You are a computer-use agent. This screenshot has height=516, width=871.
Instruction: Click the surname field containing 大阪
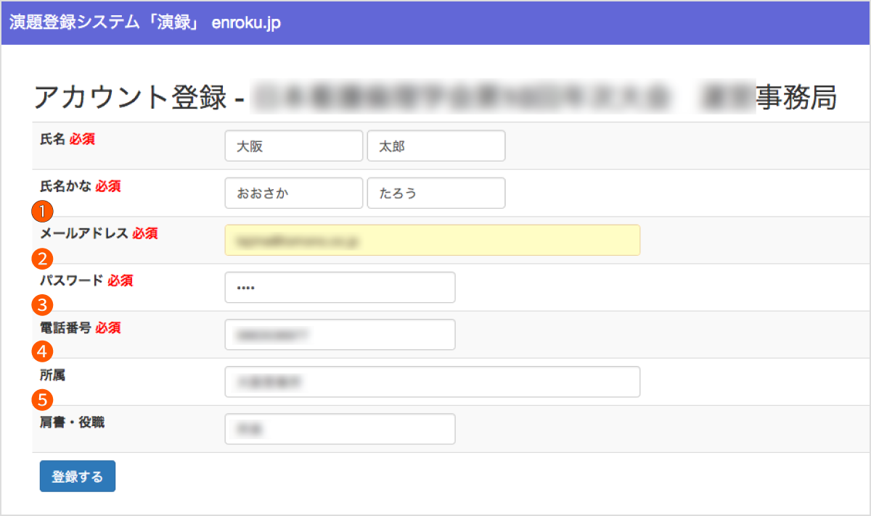(x=293, y=146)
